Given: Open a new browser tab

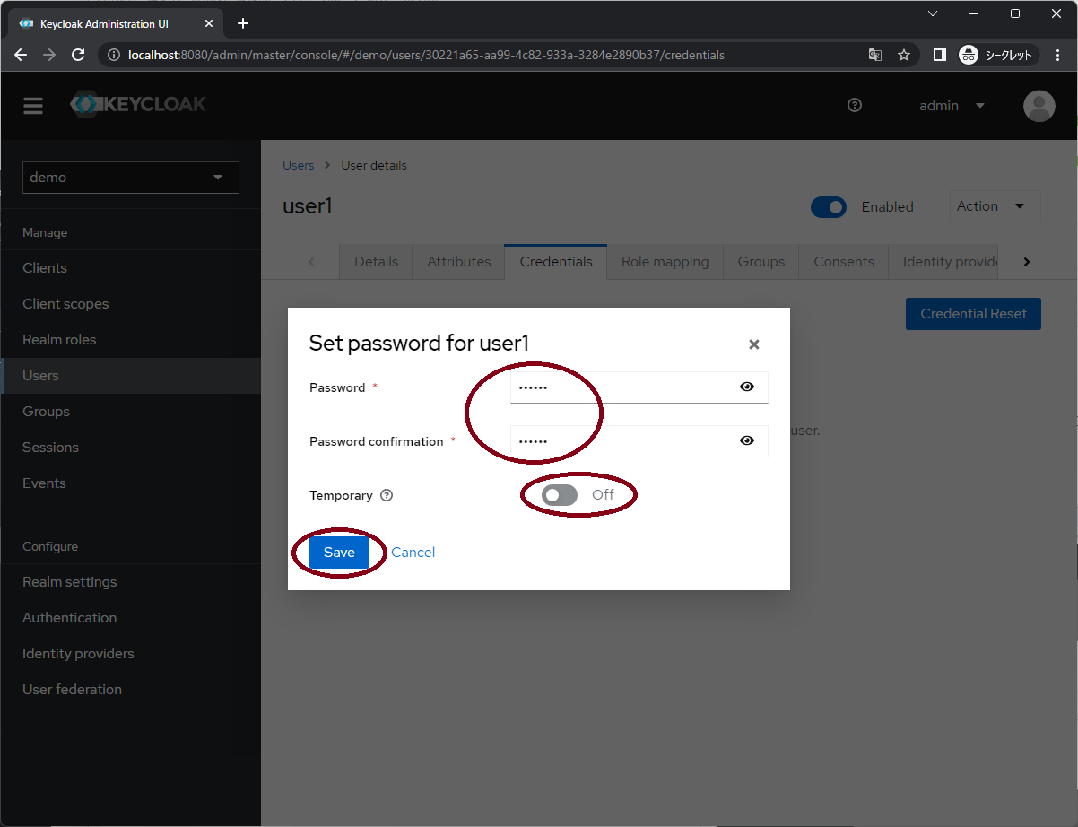Looking at the screenshot, I should 243,23.
